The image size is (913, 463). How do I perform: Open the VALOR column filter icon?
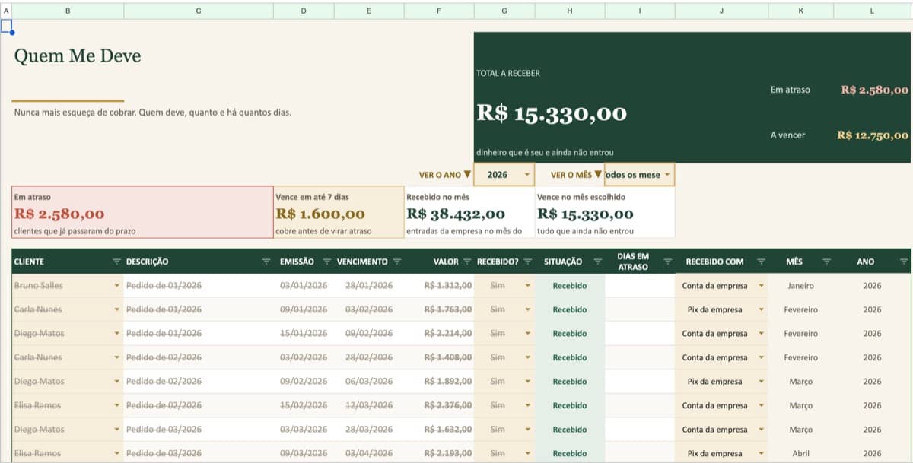[x=466, y=262]
